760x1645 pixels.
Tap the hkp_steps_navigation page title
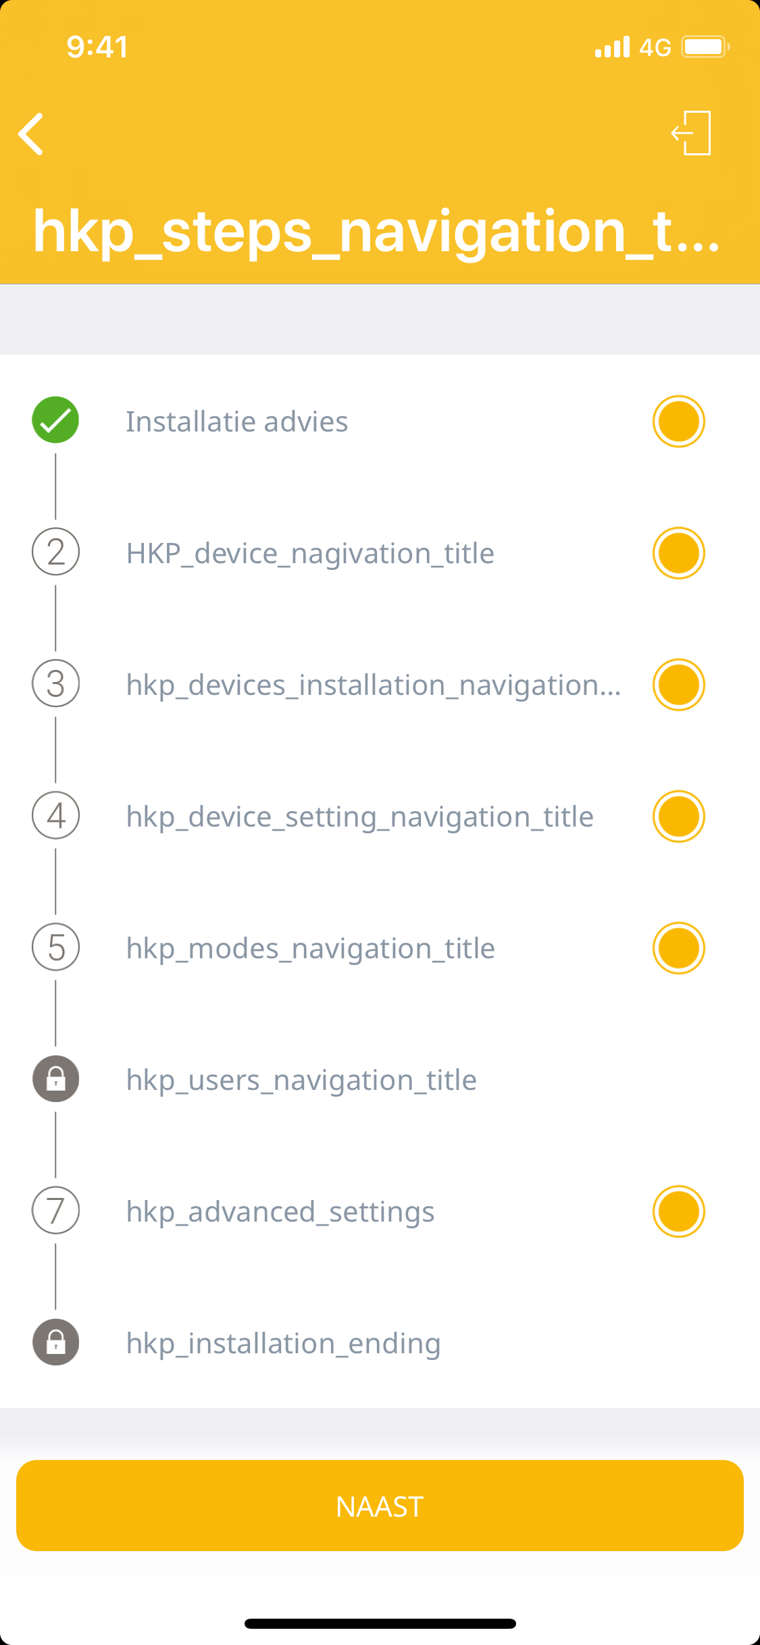[377, 232]
